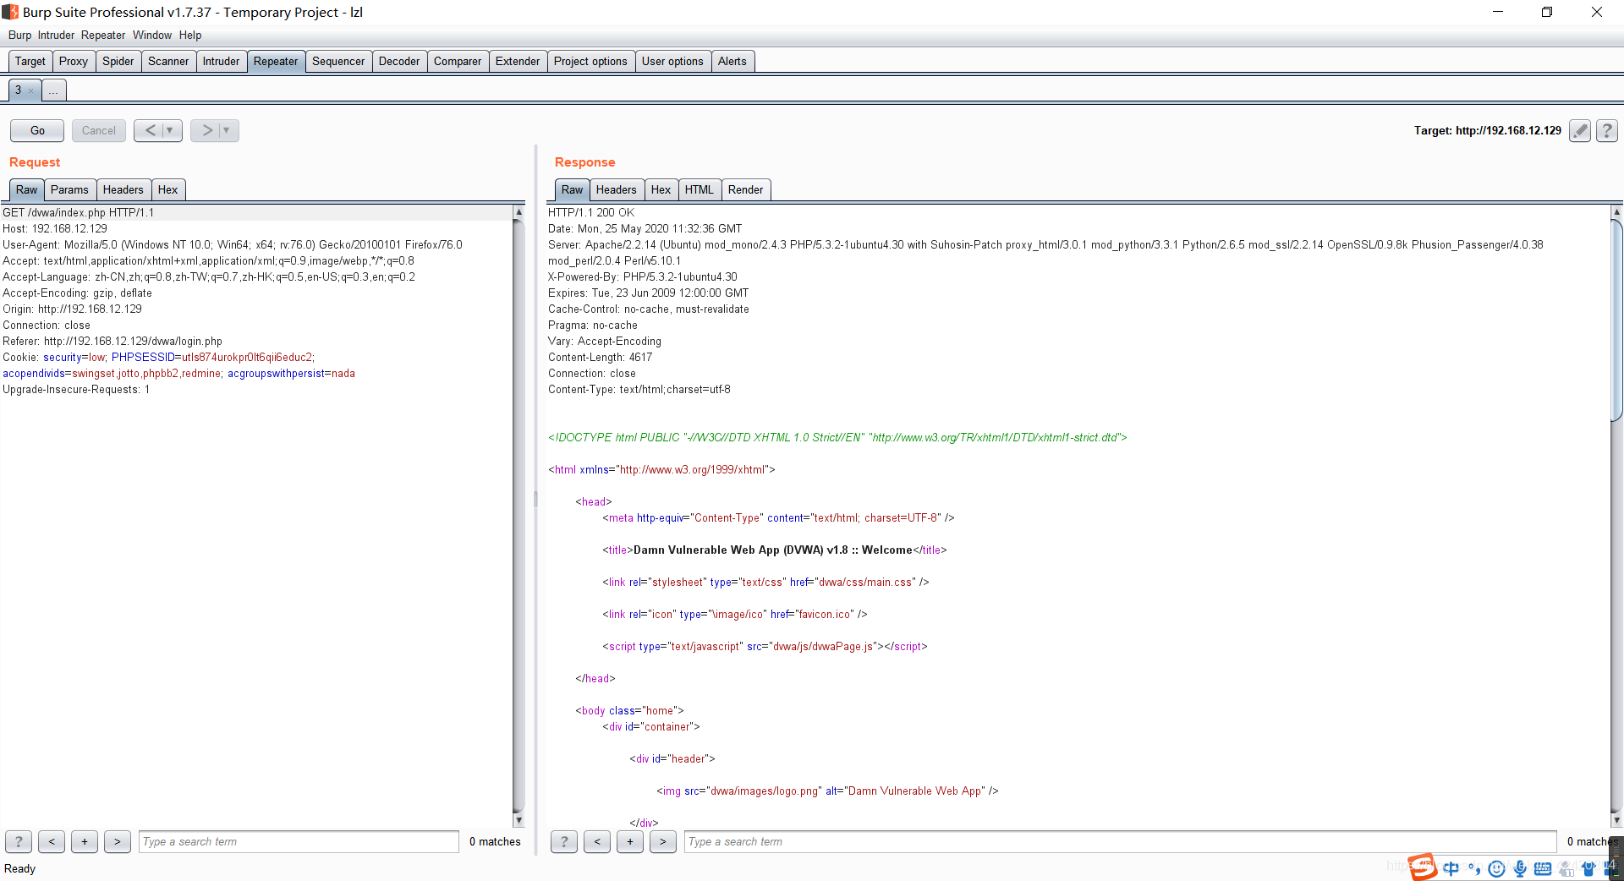Select the response Hex tab
Viewport: 1624px width, 881px height.
(661, 189)
